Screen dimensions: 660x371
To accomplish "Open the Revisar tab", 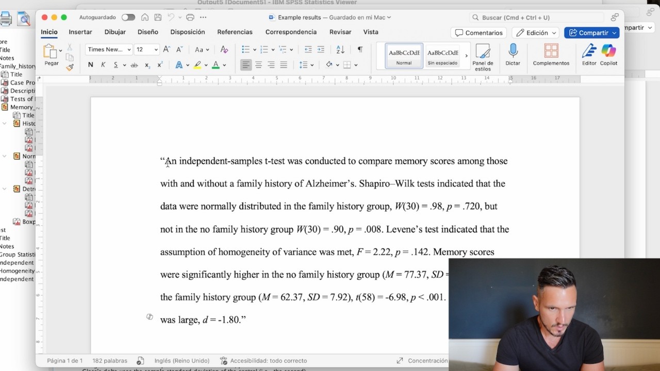I will coord(340,32).
